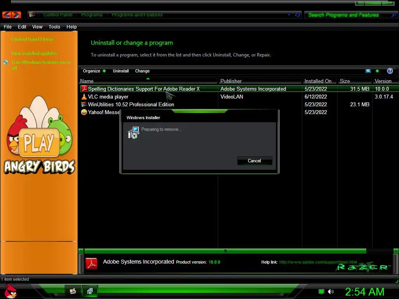The height and width of the screenshot is (299, 399).
Task: Click the search magnifier icon
Action: pyautogui.click(x=394, y=15)
